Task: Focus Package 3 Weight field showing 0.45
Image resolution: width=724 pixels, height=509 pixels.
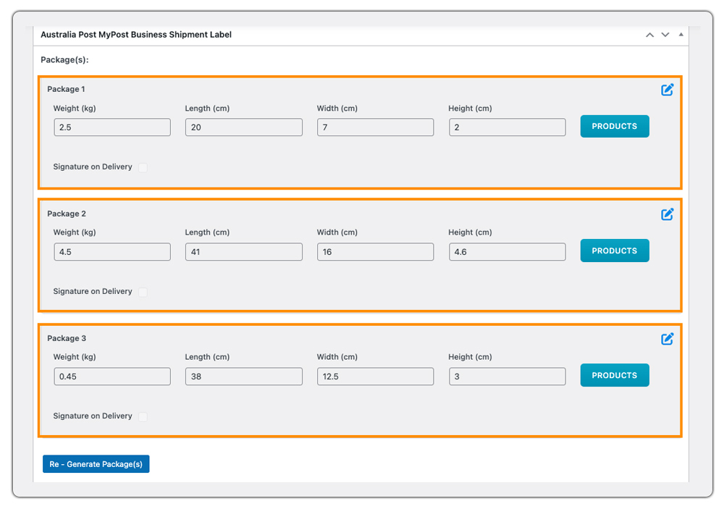Action: 112,377
